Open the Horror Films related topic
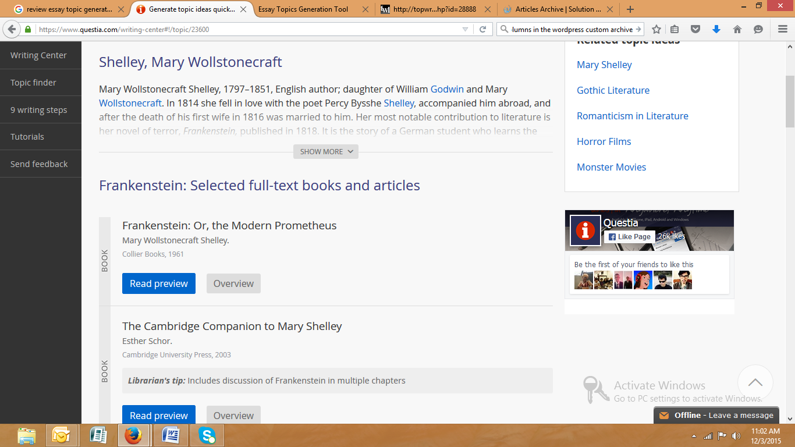The image size is (795, 447). [604, 141]
